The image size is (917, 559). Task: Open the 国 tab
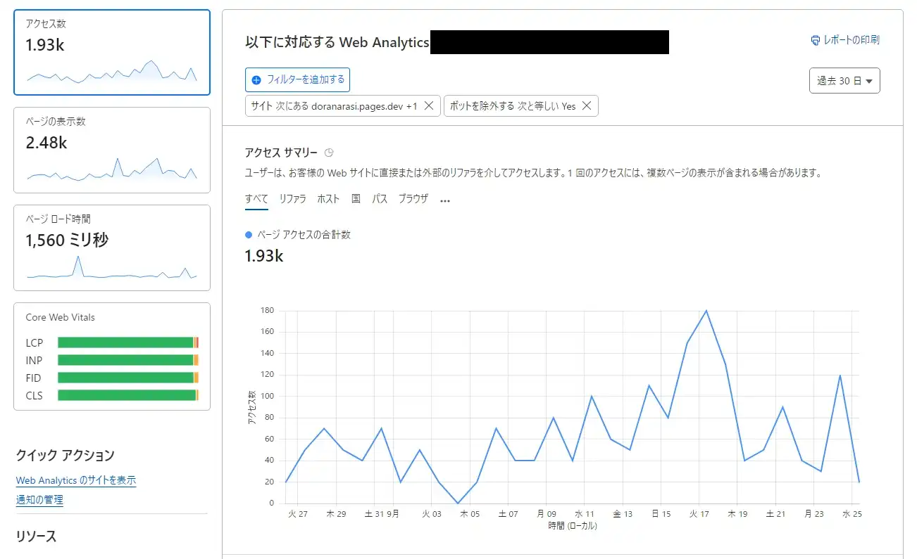tap(356, 199)
